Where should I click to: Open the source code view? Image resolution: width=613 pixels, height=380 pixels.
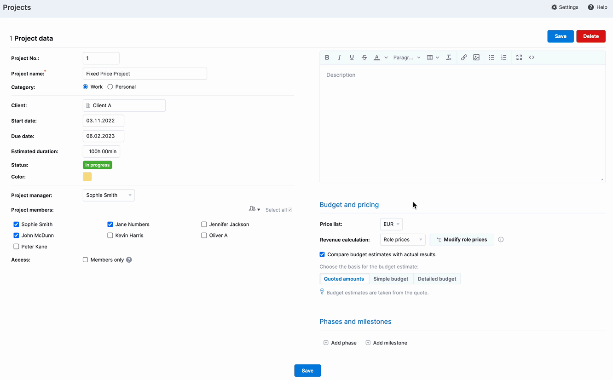pyautogui.click(x=532, y=58)
